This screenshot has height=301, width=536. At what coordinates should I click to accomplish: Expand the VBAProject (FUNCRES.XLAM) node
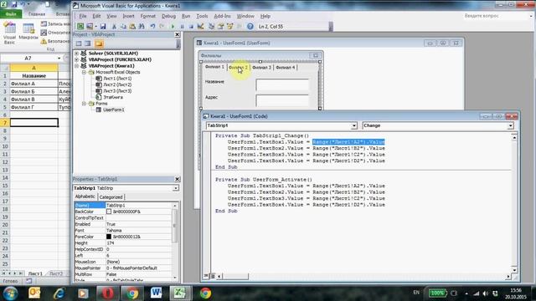pos(76,59)
